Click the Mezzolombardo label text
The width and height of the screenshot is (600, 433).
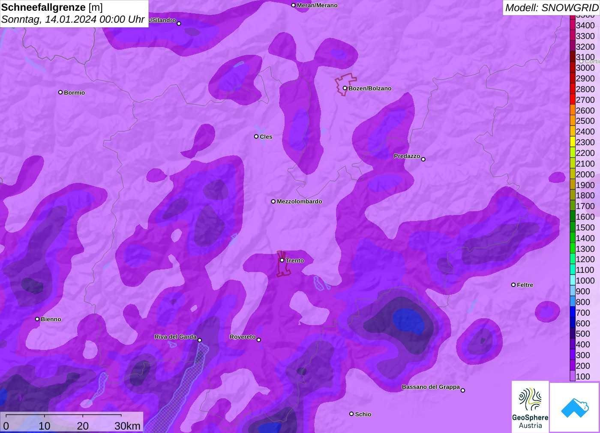299,201
